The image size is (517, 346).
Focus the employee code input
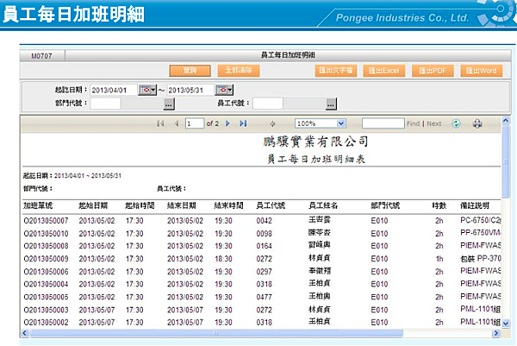point(268,104)
